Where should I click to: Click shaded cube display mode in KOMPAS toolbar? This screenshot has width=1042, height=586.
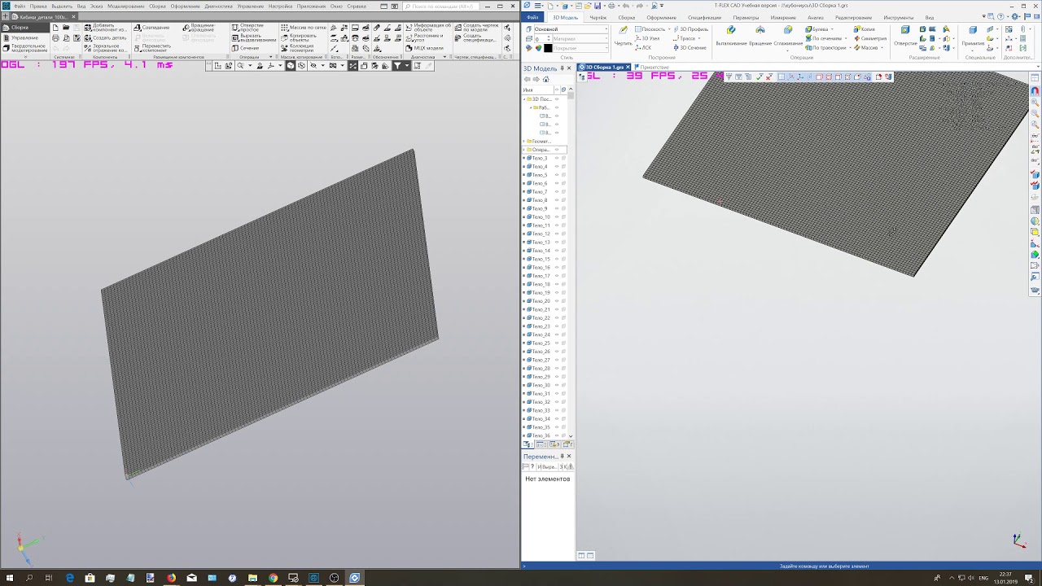tap(291, 66)
